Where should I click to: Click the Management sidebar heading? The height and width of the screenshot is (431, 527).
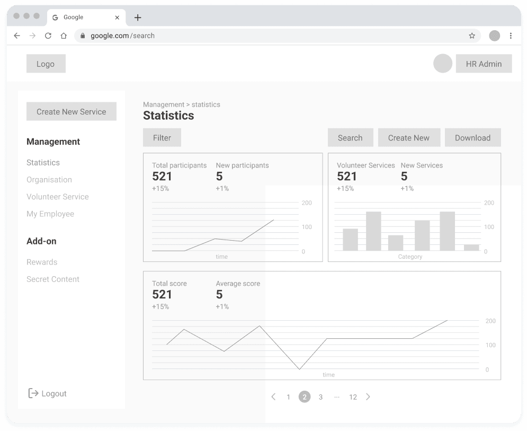pos(53,142)
